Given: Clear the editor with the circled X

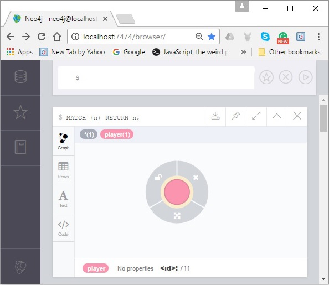Looking at the screenshot, I should pos(286,77).
